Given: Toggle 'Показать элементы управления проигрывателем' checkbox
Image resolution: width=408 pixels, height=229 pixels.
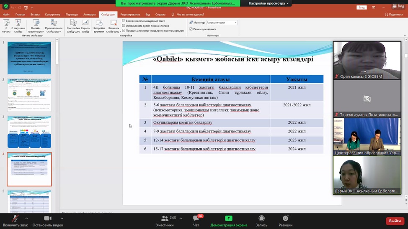Looking at the screenshot, I should click(x=124, y=31).
